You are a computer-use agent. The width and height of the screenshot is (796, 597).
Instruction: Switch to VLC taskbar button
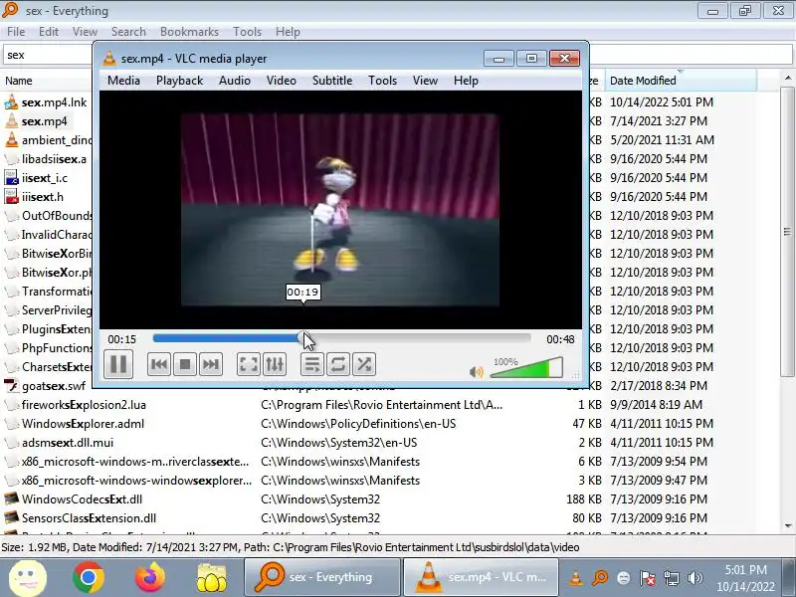pos(482,577)
